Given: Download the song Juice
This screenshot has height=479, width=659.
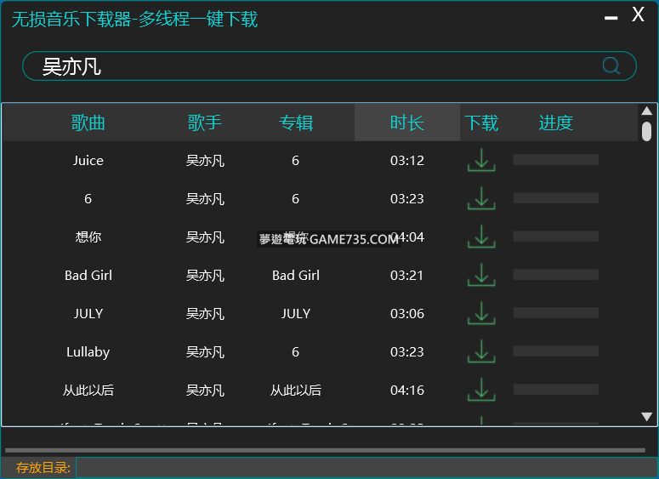Looking at the screenshot, I should coord(481,160).
